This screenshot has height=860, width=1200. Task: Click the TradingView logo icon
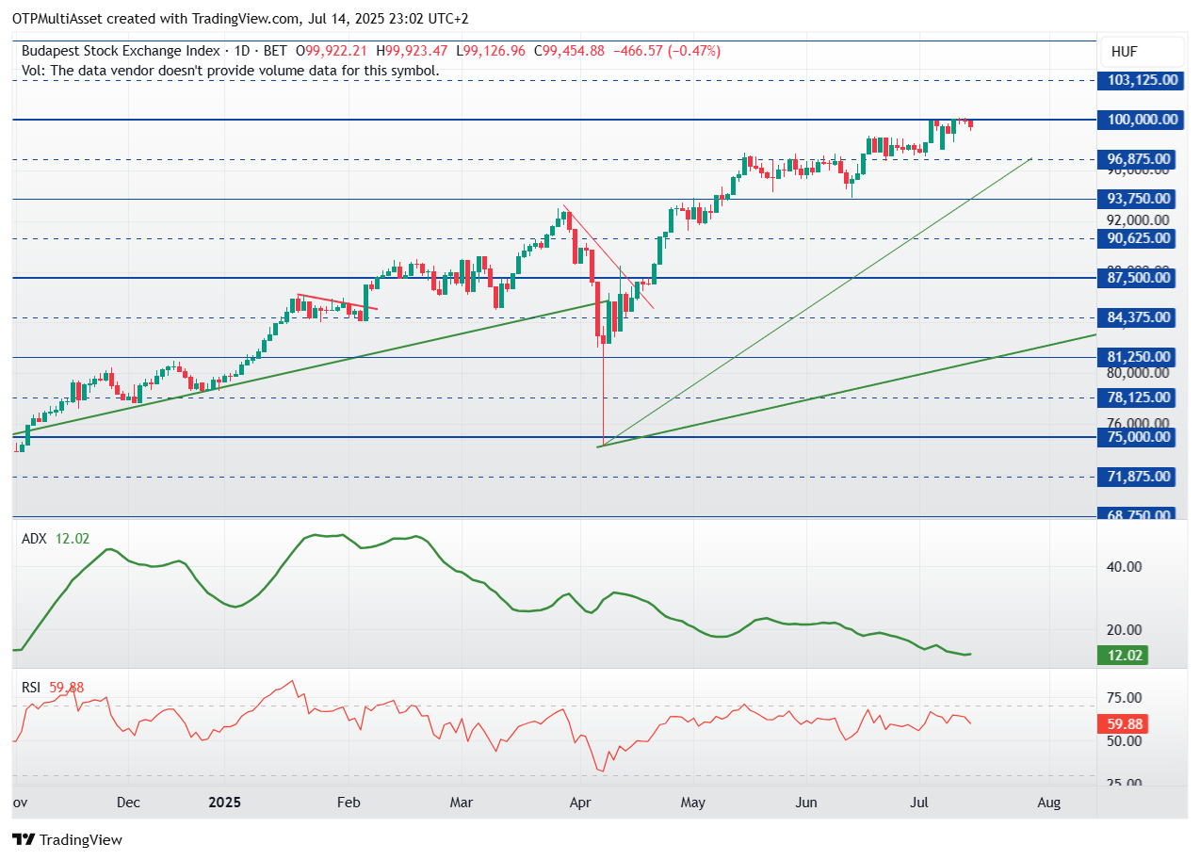point(24,839)
